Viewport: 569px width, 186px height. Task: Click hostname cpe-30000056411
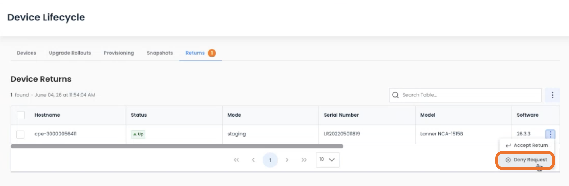55,134
